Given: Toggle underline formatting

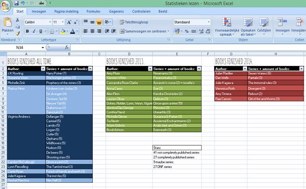Looking at the screenshot, I should (41, 31).
